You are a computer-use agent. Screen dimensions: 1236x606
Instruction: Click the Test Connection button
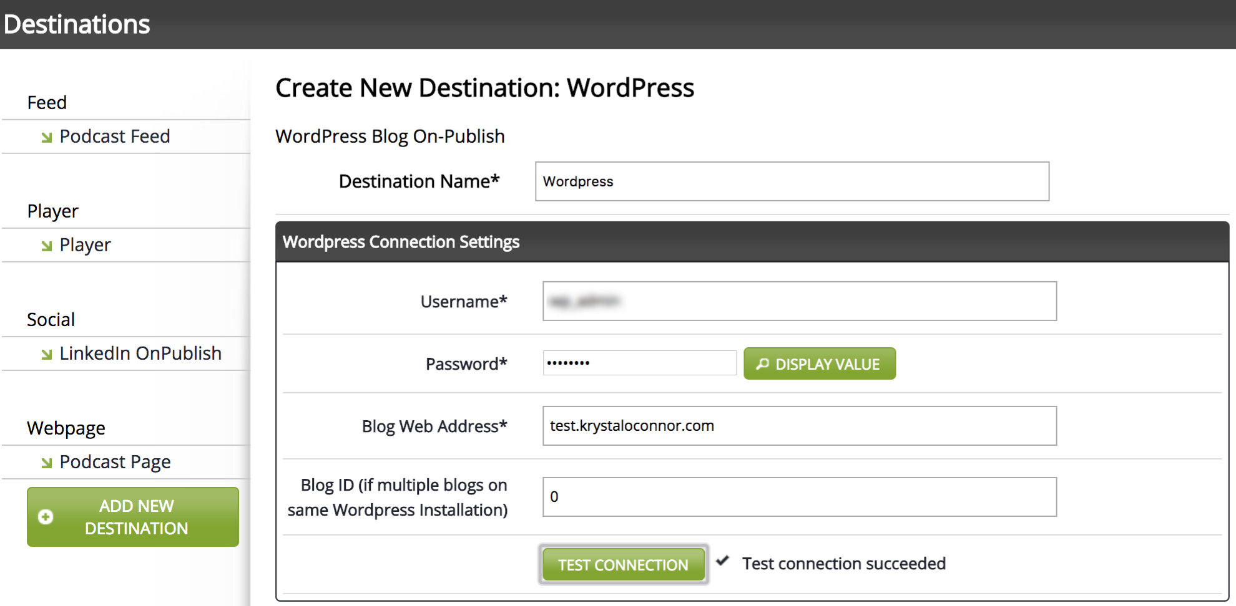(623, 565)
